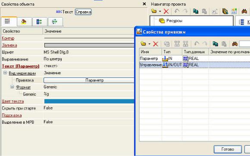Click the red delete X in Навигатор проекта toolbar
This screenshot has height=156, width=250.
click(x=166, y=11)
